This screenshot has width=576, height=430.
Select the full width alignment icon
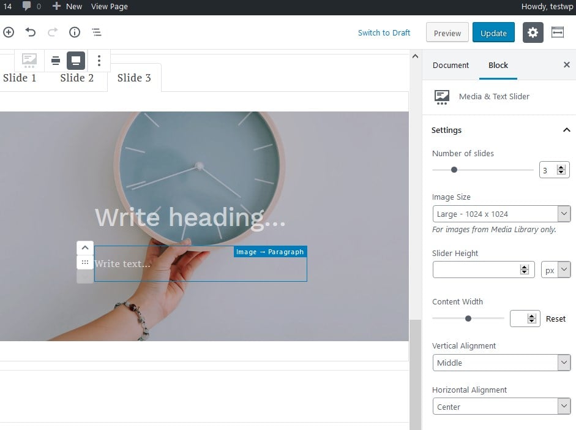coord(76,60)
